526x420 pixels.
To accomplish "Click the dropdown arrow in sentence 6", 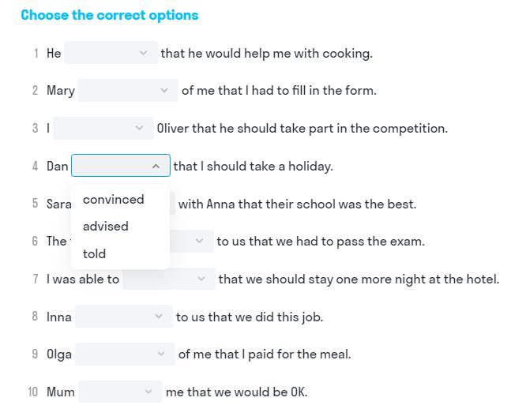I will tap(199, 241).
